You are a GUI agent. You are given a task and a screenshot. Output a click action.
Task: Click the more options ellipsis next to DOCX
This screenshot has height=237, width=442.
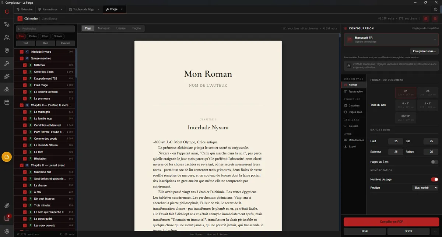click(435, 231)
